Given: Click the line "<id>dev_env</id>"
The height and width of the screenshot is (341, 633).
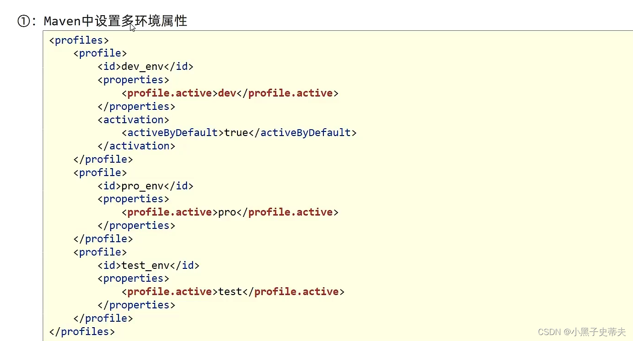Looking at the screenshot, I should pyautogui.click(x=145, y=66).
